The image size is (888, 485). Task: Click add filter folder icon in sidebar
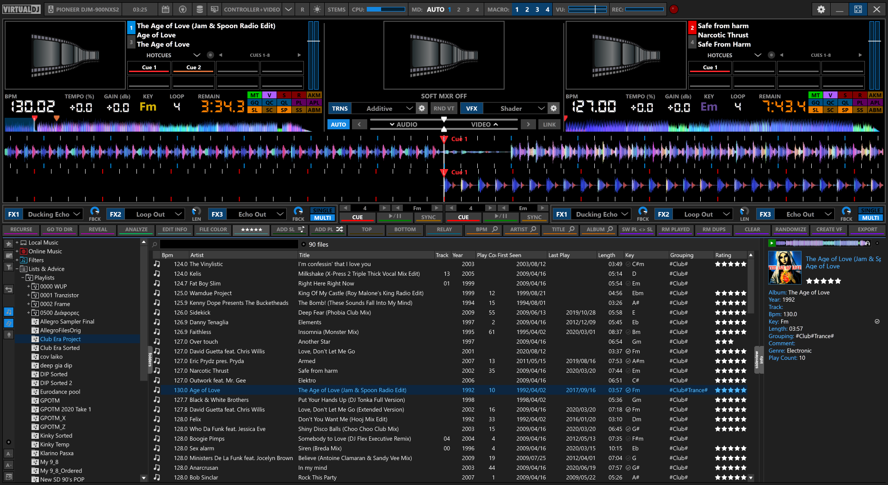[9, 267]
